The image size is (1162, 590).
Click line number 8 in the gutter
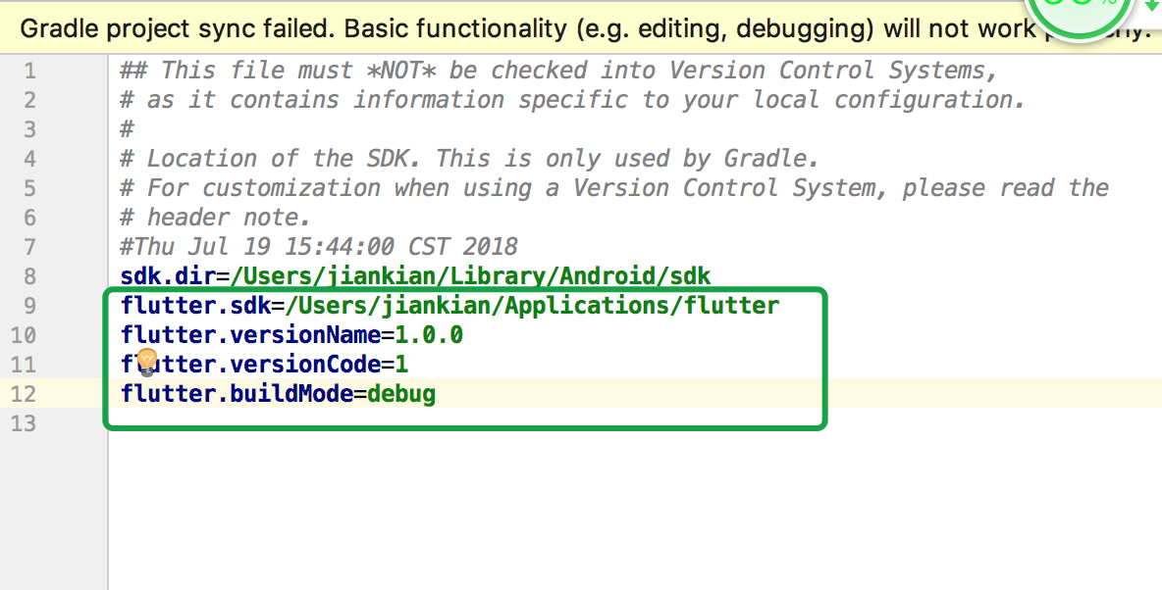29,276
